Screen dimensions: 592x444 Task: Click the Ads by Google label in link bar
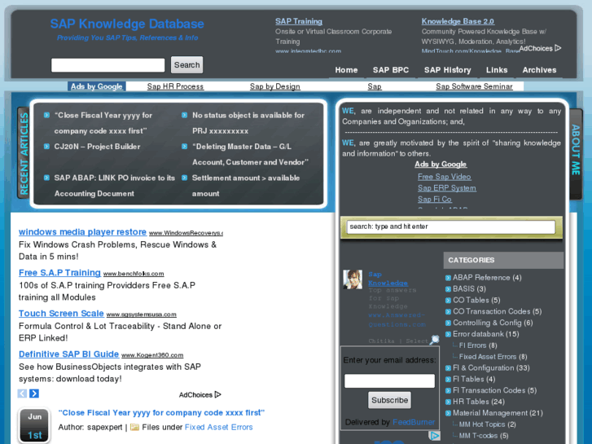click(97, 86)
